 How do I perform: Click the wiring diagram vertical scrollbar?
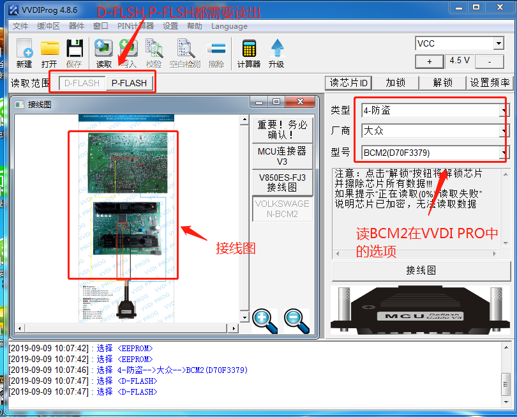244,218
